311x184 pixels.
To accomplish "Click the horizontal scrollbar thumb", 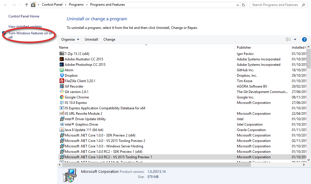I will tap(156, 165).
